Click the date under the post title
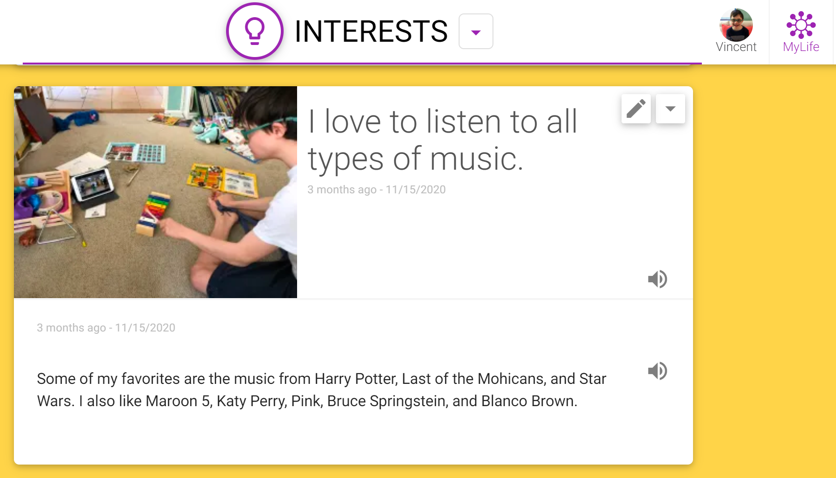 pos(376,190)
